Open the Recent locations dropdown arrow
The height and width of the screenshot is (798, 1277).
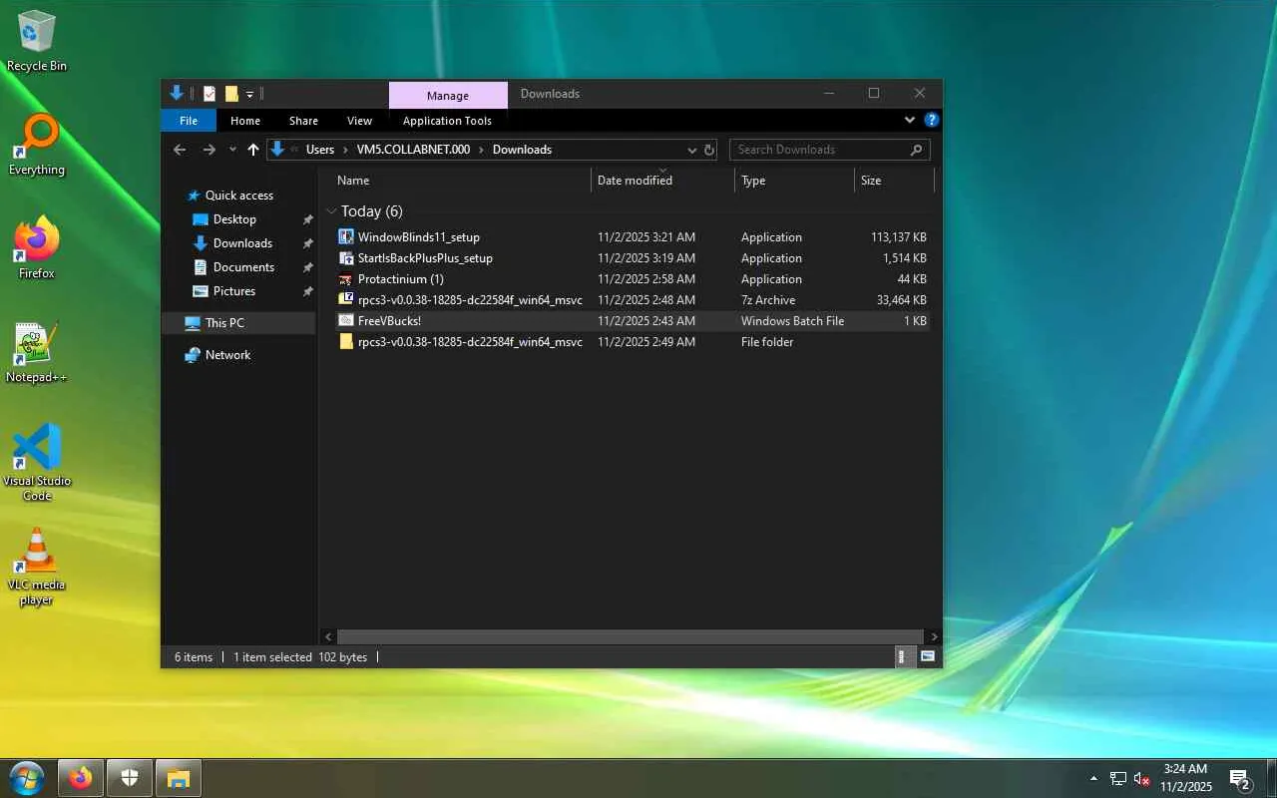tap(232, 150)
